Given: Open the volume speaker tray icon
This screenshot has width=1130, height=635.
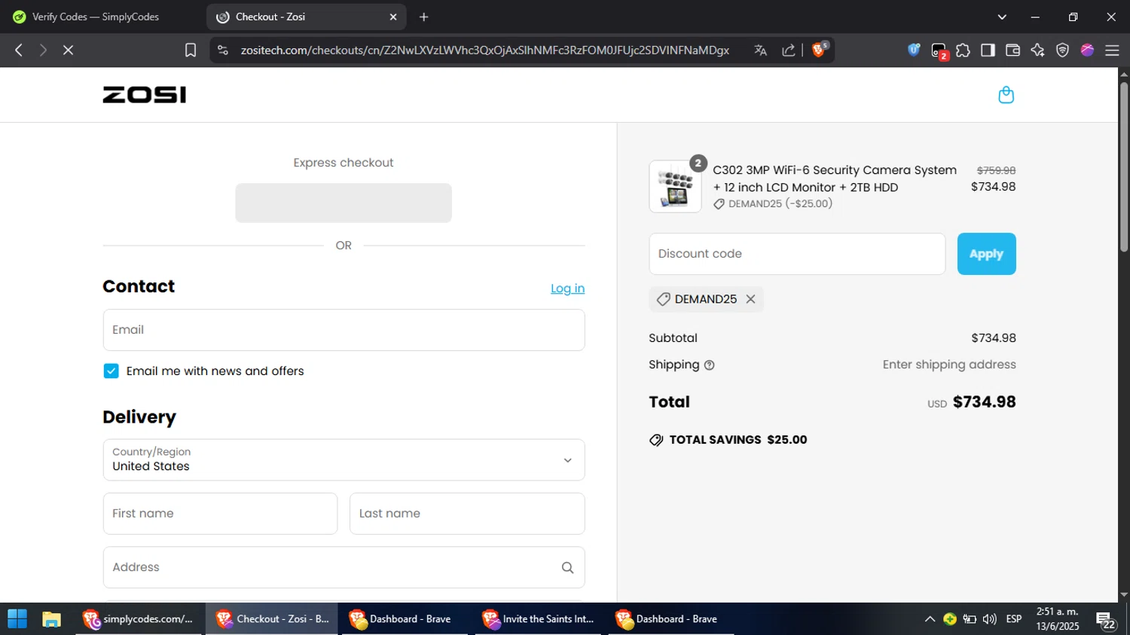Looking at the screenshot, I should pyautogui.click(x=990, y=619).
